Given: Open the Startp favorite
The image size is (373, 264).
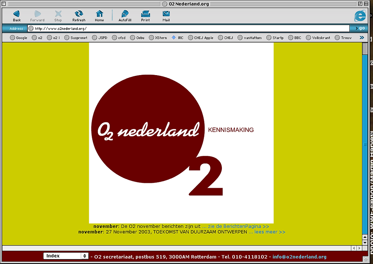Looking at the screenshot, I should point(275,38).
